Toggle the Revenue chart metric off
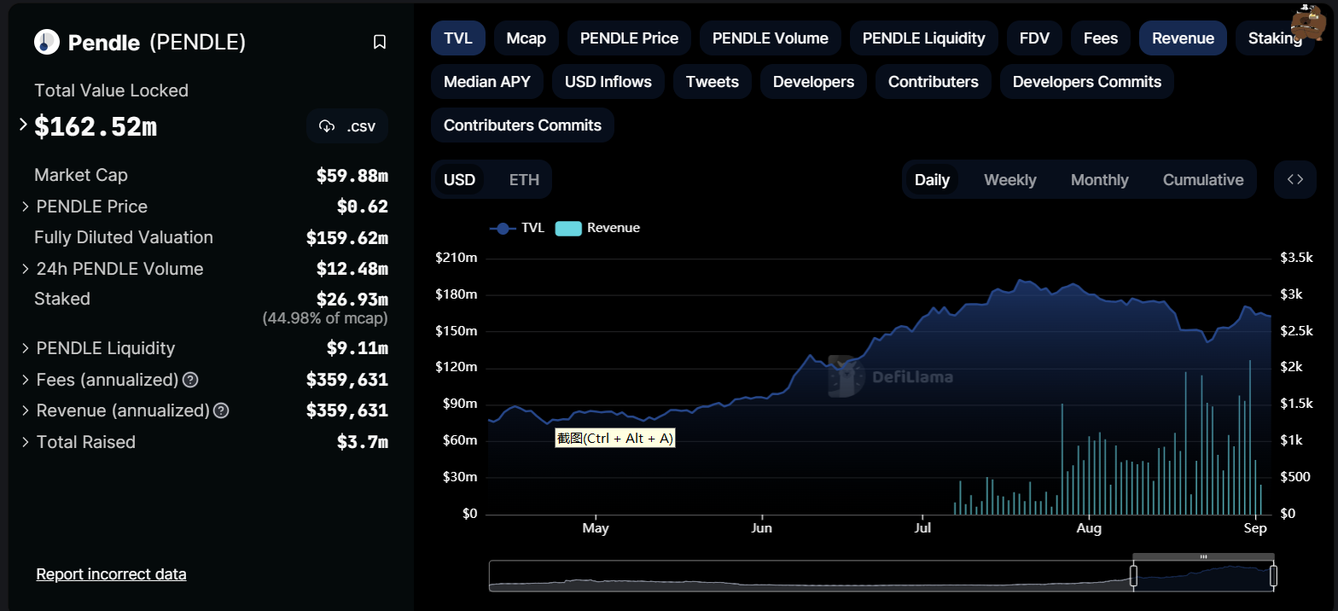The image size is (1338, 611). tap(1182, 38)
